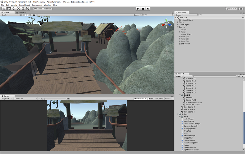Expand the Player object in Hierarchy
245x154 pixels.
178,22
